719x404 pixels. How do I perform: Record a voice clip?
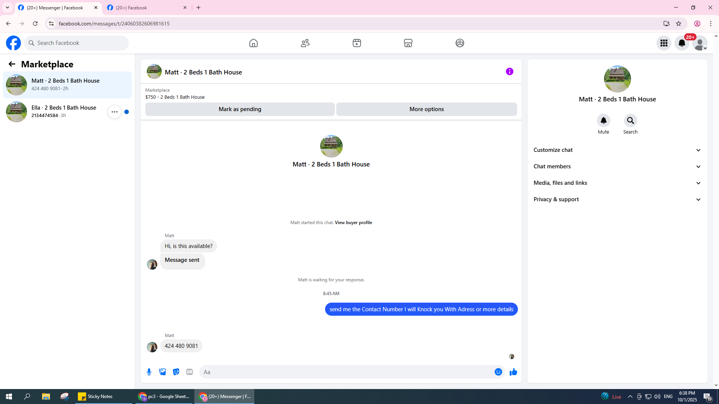coord(149,372)
